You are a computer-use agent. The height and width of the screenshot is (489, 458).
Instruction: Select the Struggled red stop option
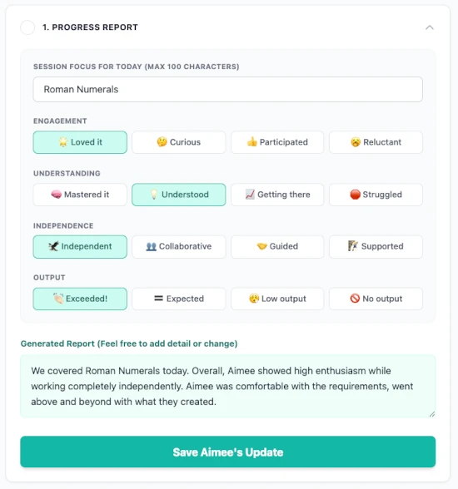tap(376, 195)
